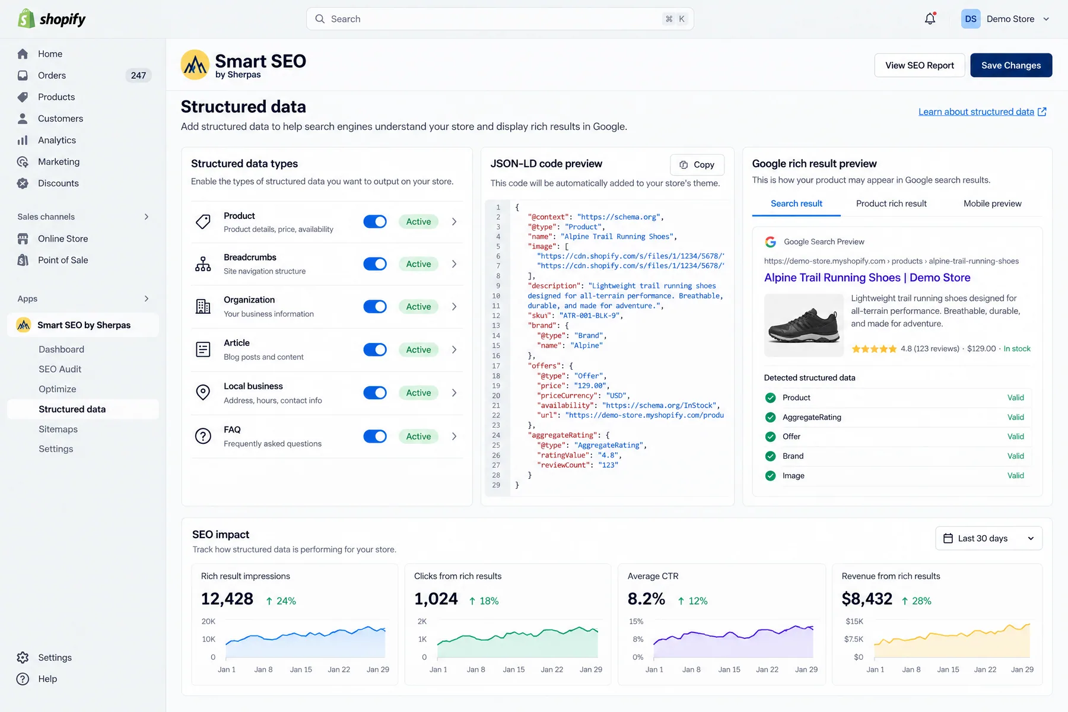1068x712 pixels.
Task: Switch to the Product rich result tab
Action: [891, 204]
